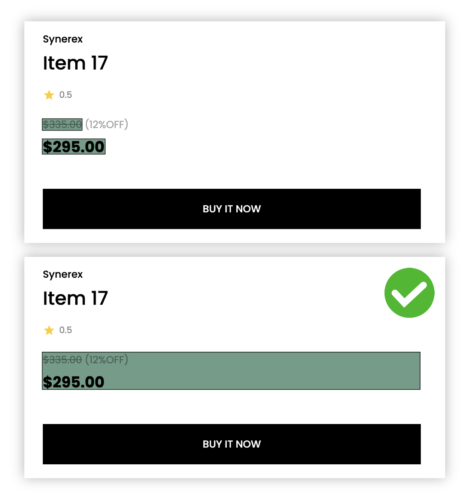Click the yellow star in bottom card
This screenshot has height=495, width=468.
(49, 330)
